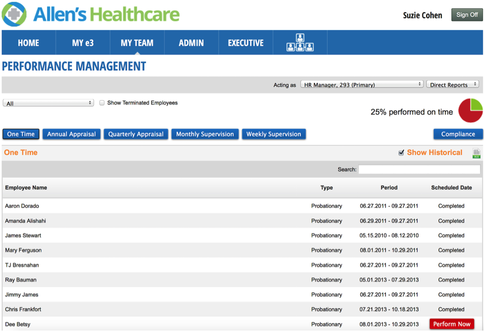Uncheck the Show Historical option
Image resolution: width=484 pixels, height=331 pixels.
pos(402,152)
